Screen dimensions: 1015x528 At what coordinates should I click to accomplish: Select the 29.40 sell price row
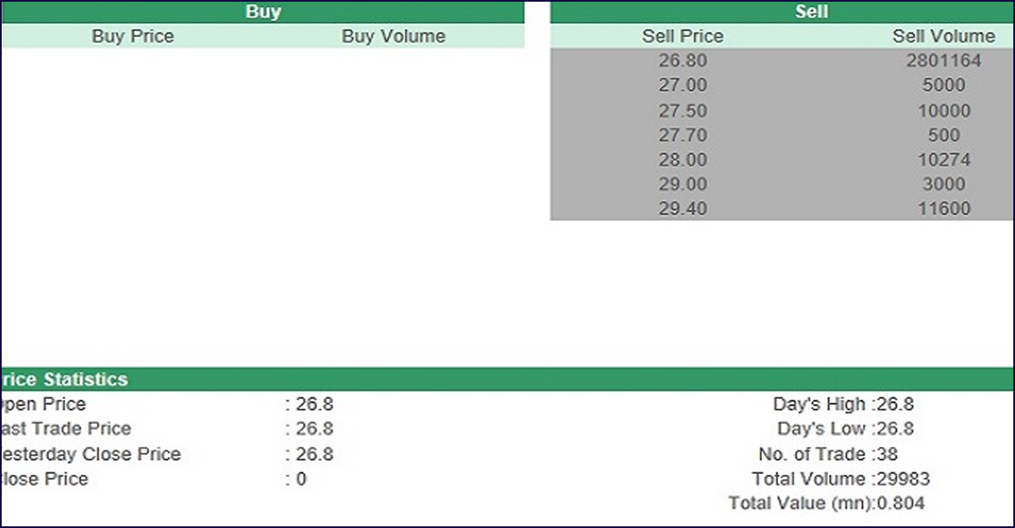(683, 209)
